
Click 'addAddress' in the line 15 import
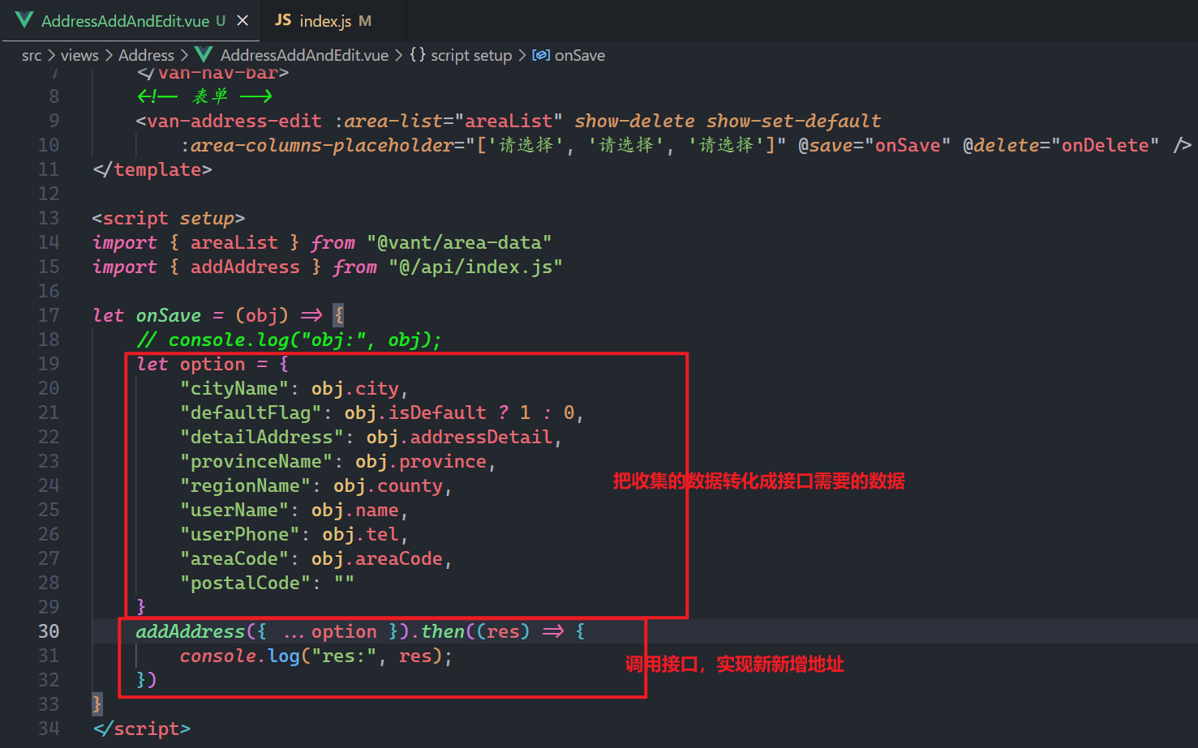click(x=245, y=267)
